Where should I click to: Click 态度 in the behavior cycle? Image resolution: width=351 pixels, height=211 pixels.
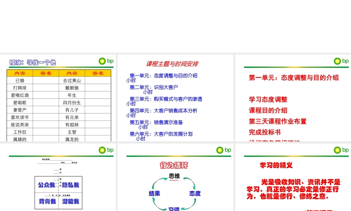(x=195, y=193)
